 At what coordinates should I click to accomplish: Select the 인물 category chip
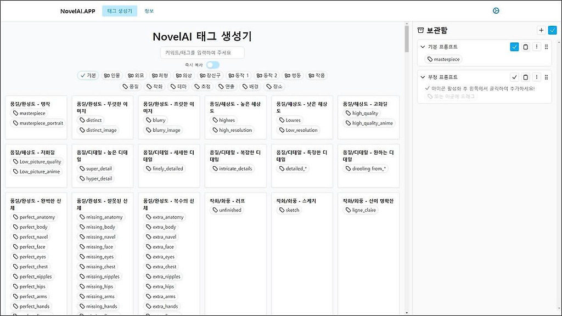112,76
